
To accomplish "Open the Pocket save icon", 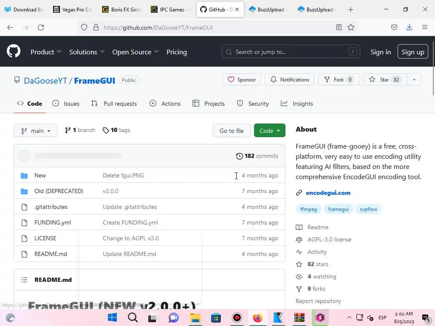I will point(394,27).
